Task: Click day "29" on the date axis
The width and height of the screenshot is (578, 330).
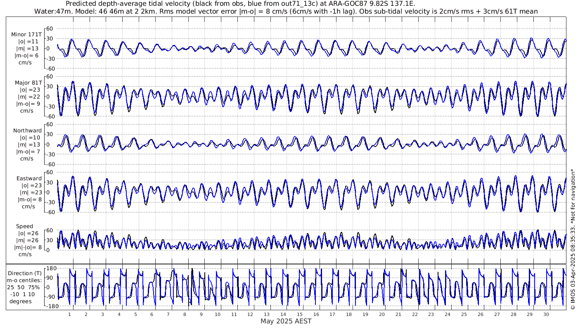Action: 530,314
